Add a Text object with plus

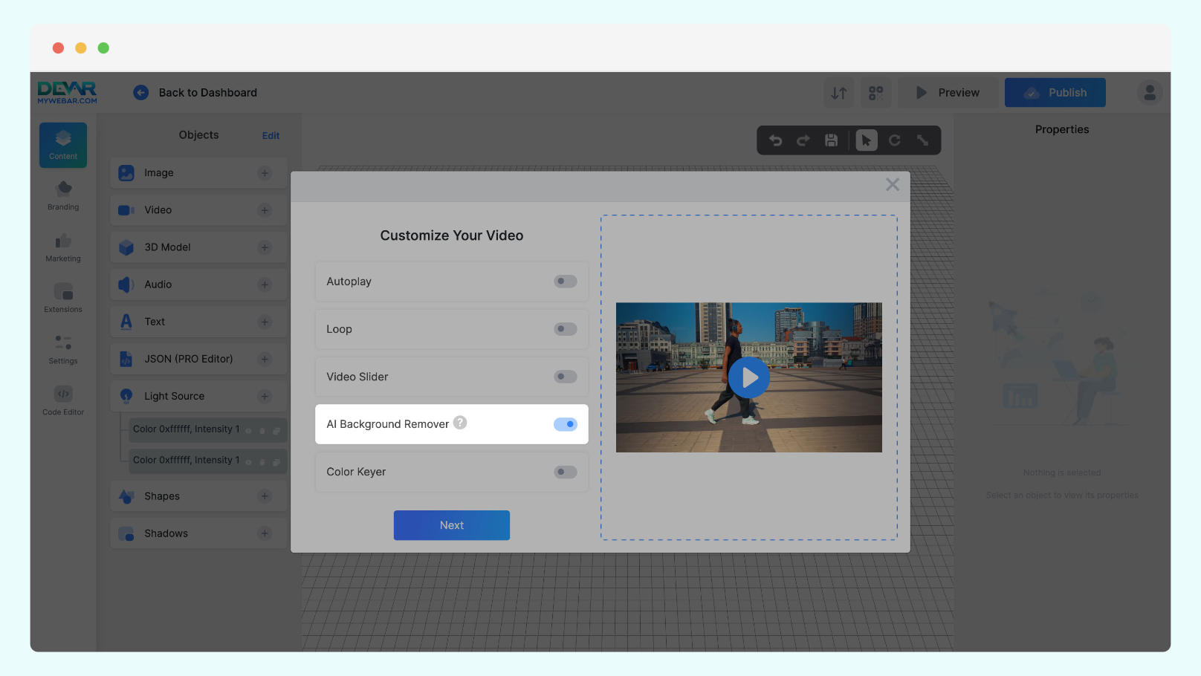(x=265, y=322)
